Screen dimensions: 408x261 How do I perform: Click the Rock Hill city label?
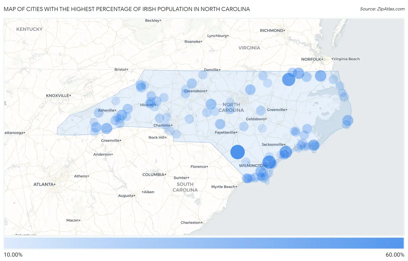click(157, 137)
